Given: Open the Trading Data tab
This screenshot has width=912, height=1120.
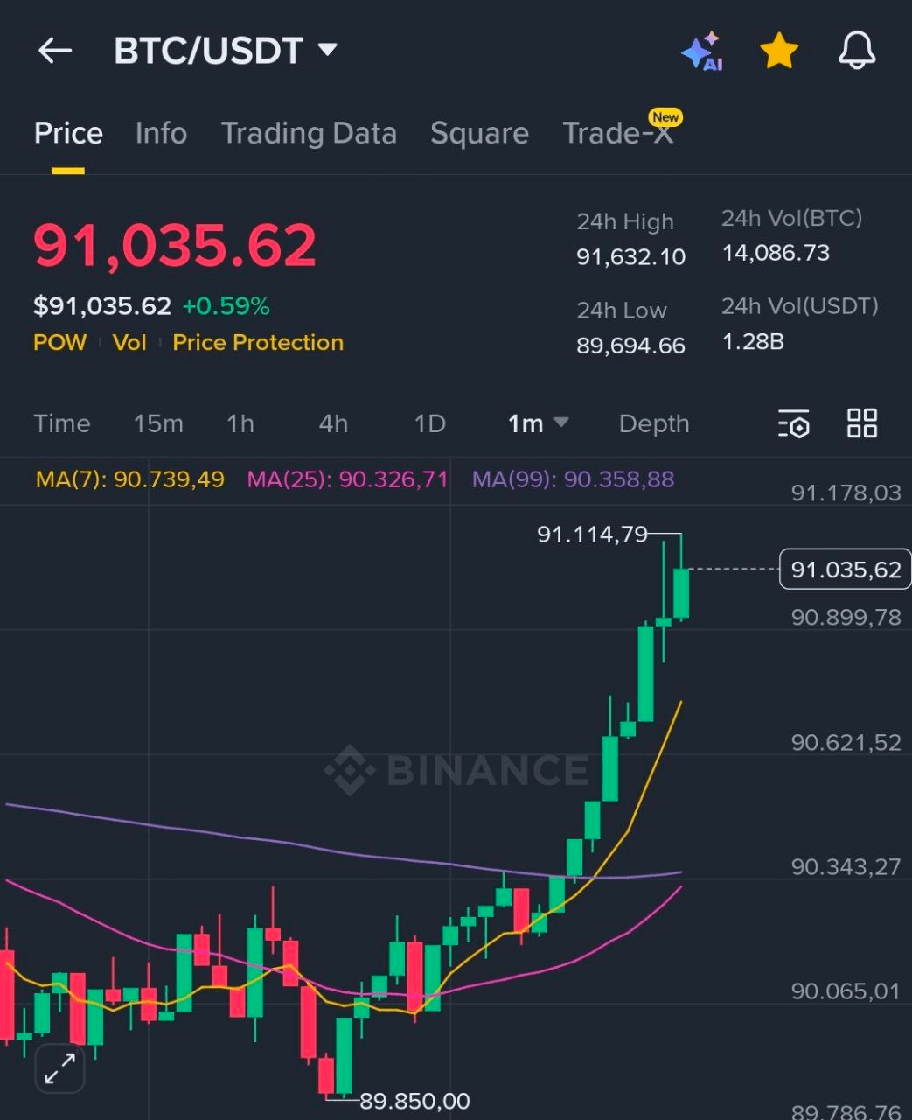Looking at the screenshot, I should click(x=309, y=133).
